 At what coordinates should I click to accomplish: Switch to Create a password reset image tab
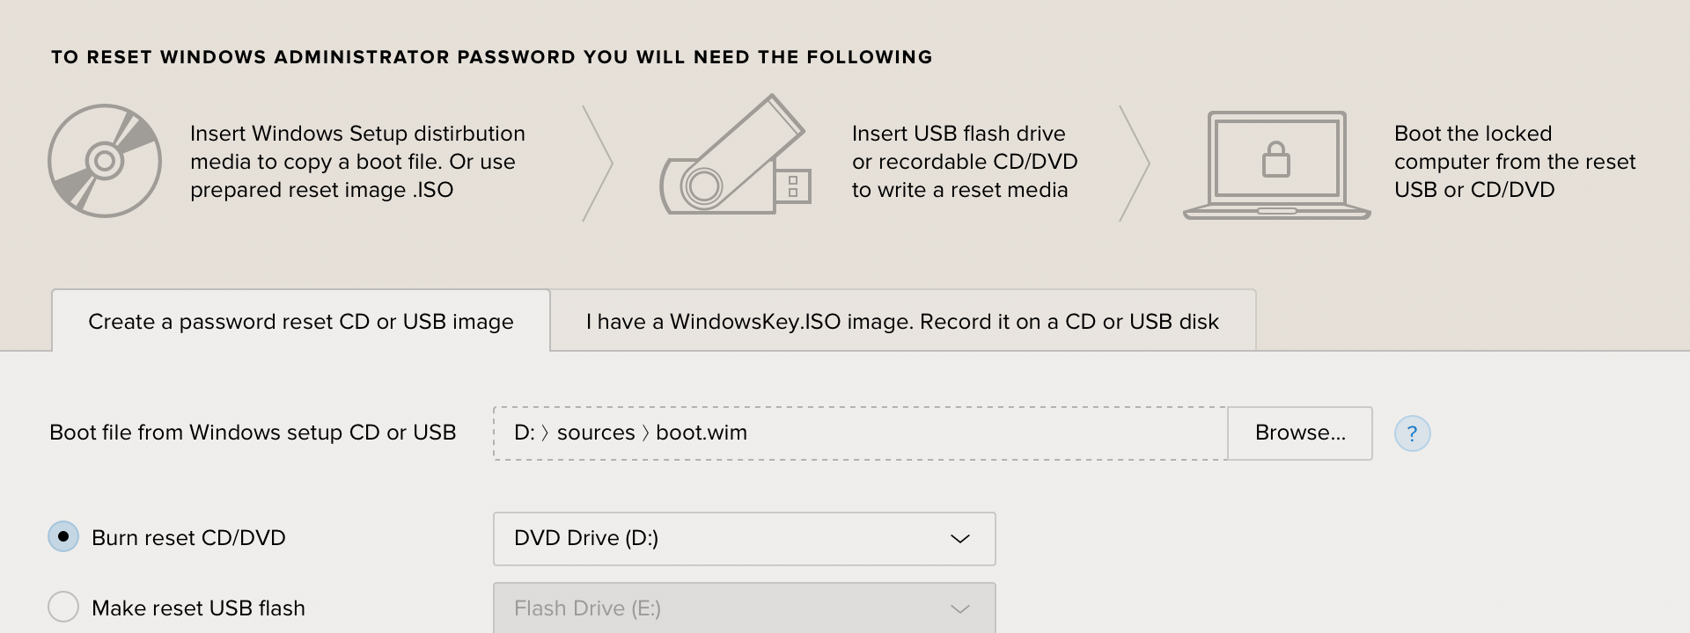[x=301, y=322]
